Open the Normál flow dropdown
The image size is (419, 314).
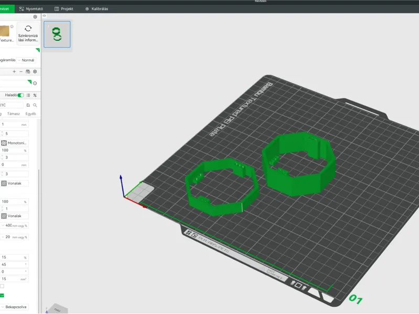(26, 60)
